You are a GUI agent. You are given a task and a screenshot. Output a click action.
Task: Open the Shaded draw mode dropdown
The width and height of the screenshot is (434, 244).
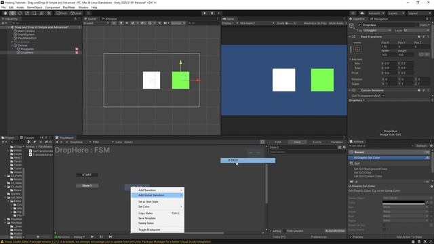[x=96, y=23]
